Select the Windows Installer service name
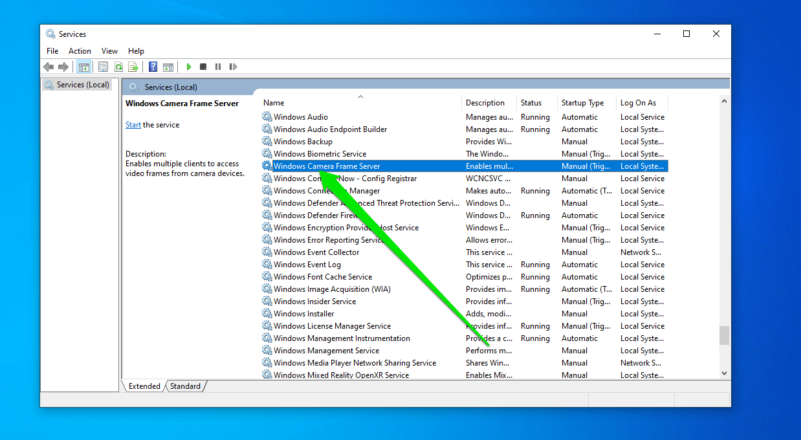Image resolution: width=801 pixels, height=440 pixels. pos(304,314)
